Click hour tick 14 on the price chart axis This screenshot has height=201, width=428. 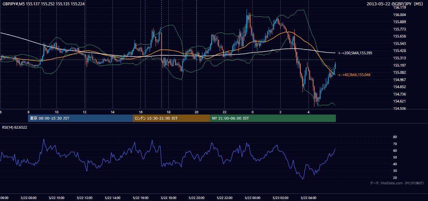tap(113, 112)
